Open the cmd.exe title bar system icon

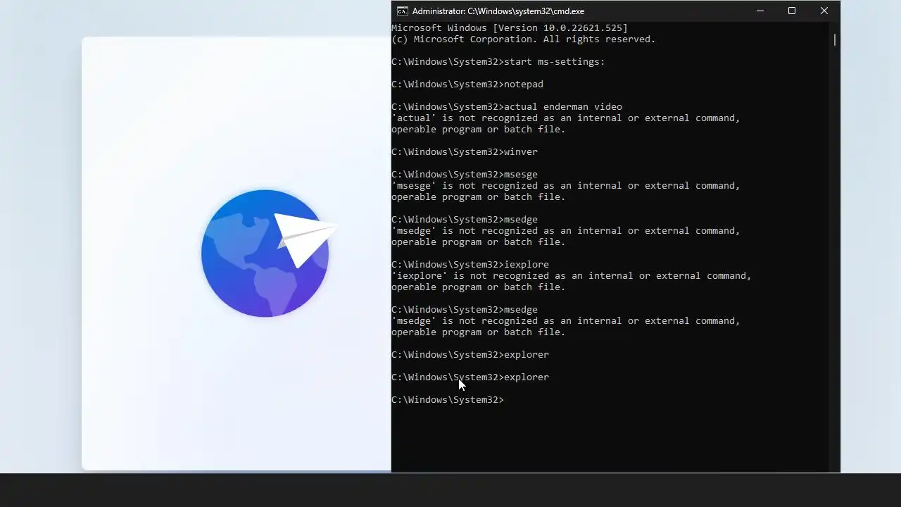(x=402, y=11)
